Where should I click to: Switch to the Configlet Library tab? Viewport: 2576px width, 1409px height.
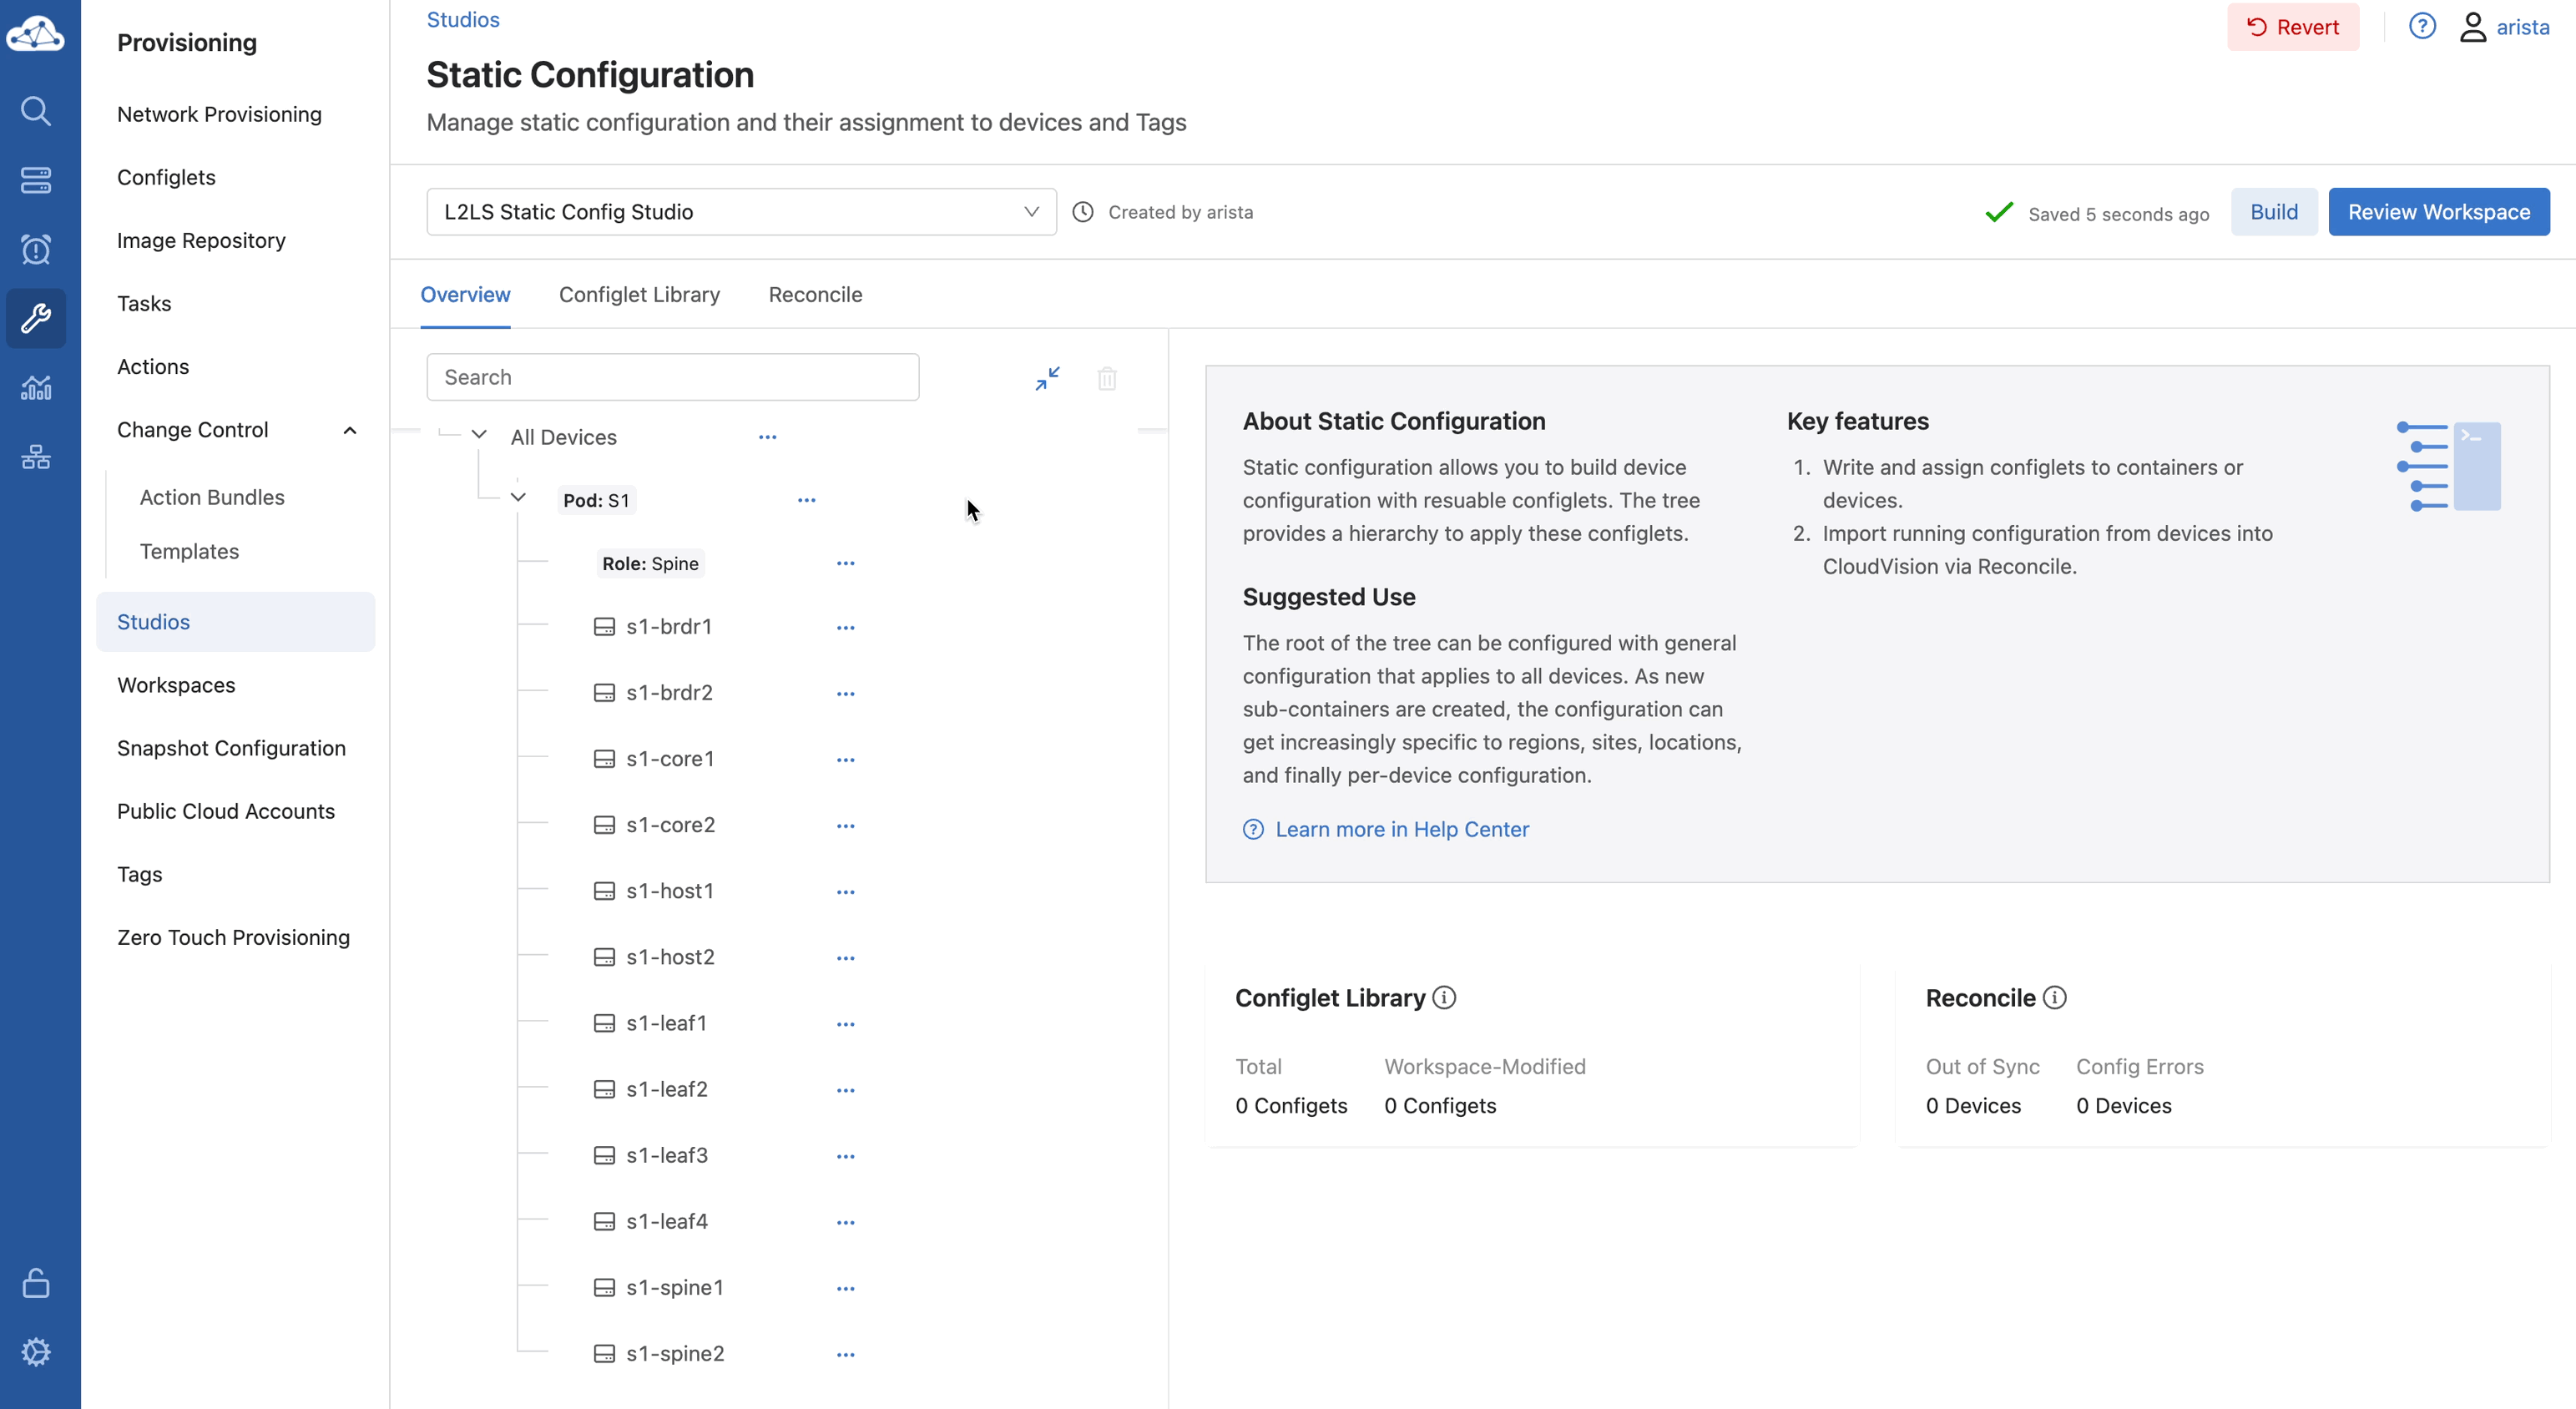(639, 295)
